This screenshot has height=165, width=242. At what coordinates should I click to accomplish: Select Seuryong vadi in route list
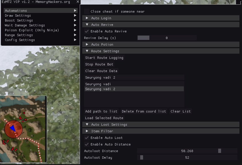pyautogui.click(x=134, y=84)
